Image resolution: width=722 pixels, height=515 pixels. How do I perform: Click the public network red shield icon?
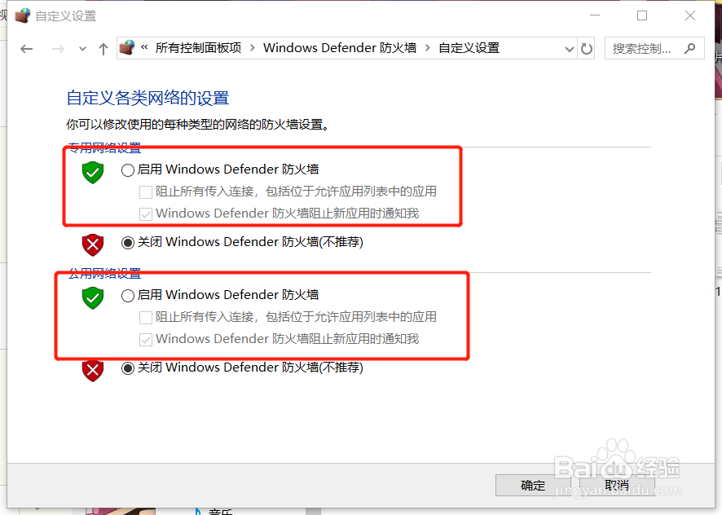click(93, 370)
